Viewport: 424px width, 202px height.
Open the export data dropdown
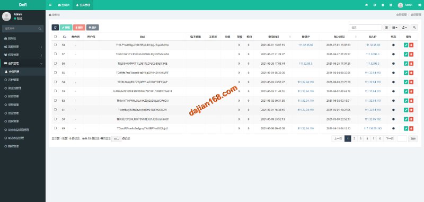coord(404,28)
